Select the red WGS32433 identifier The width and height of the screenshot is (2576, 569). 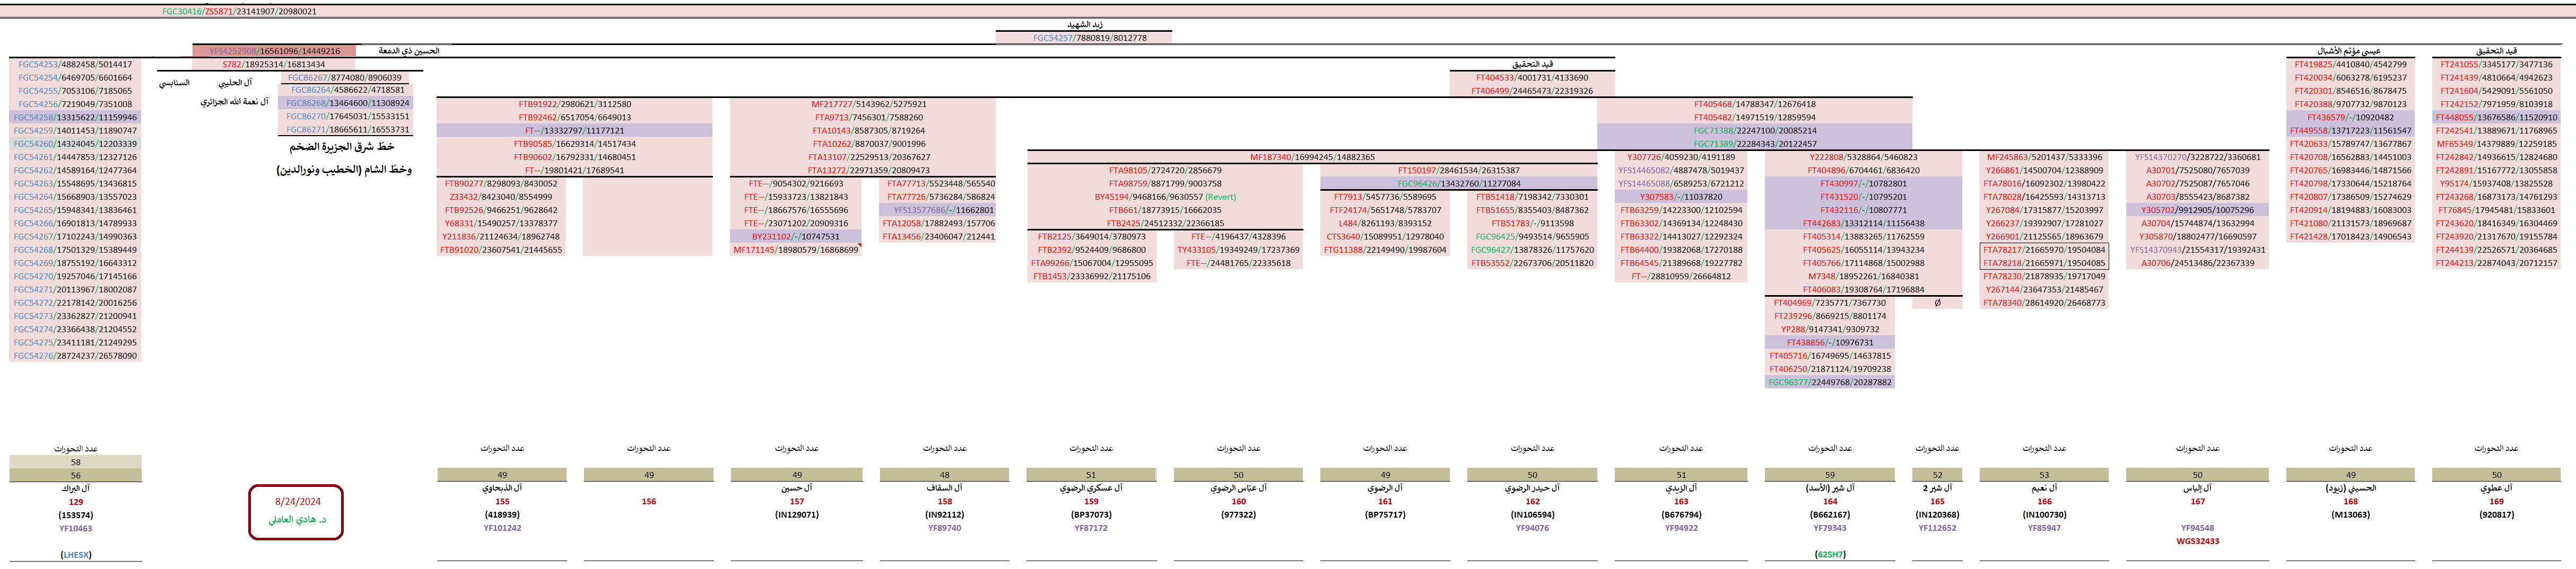[x=2197, y=541]
